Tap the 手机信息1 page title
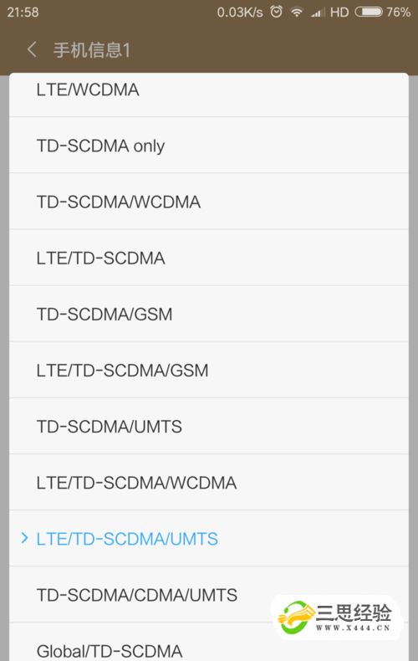 pyautogui.click(x=92, y=50)
